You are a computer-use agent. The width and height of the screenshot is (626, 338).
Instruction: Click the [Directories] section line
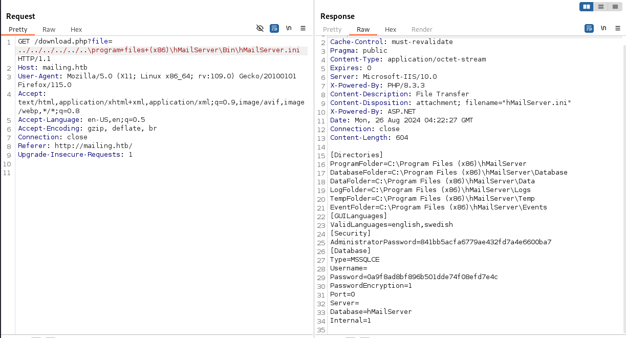pos(357,155)
